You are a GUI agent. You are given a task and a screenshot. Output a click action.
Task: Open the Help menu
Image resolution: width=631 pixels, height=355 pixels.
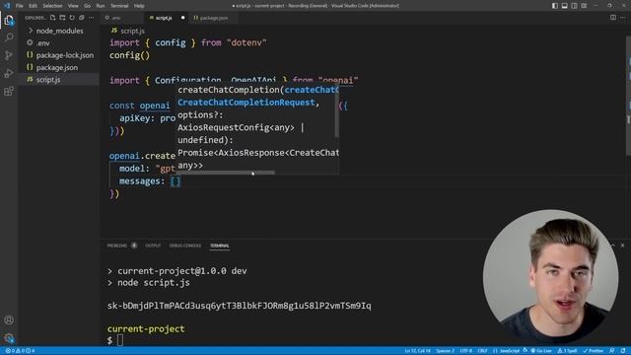139,6
